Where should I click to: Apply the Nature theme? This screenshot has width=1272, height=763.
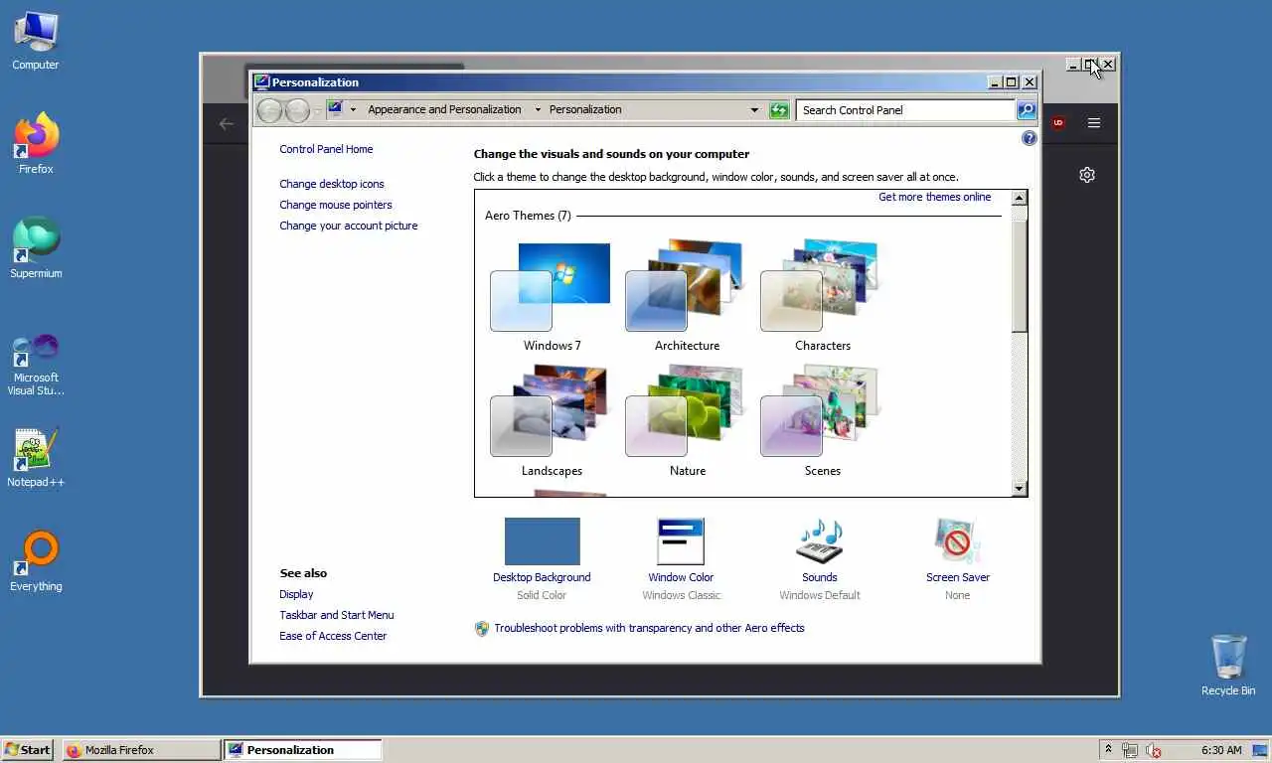(x=687, y=420)
